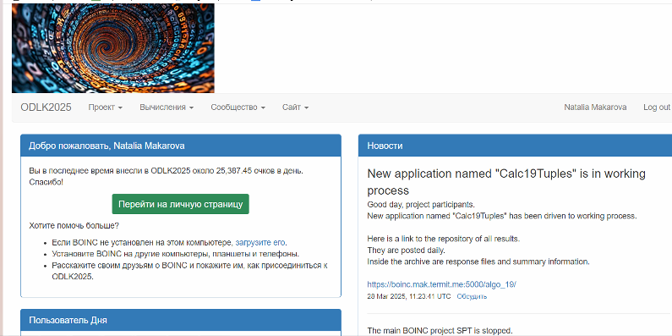Select the Новости panel heading
The image size is (672, 336).
click(x=515, y=146)
